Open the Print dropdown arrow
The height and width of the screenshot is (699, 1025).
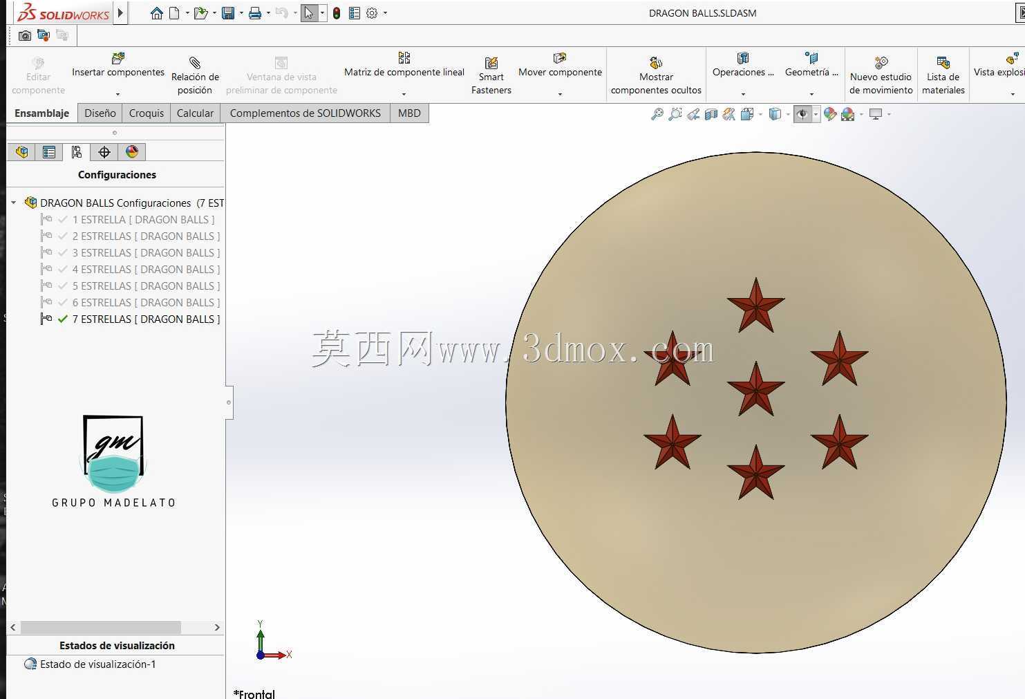268,13
